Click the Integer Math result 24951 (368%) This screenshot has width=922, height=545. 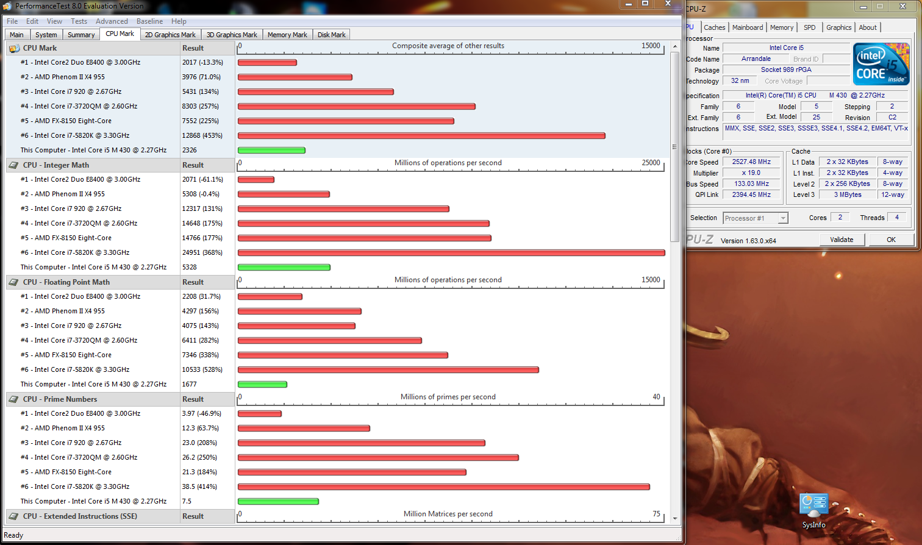[x=202, y=252]
